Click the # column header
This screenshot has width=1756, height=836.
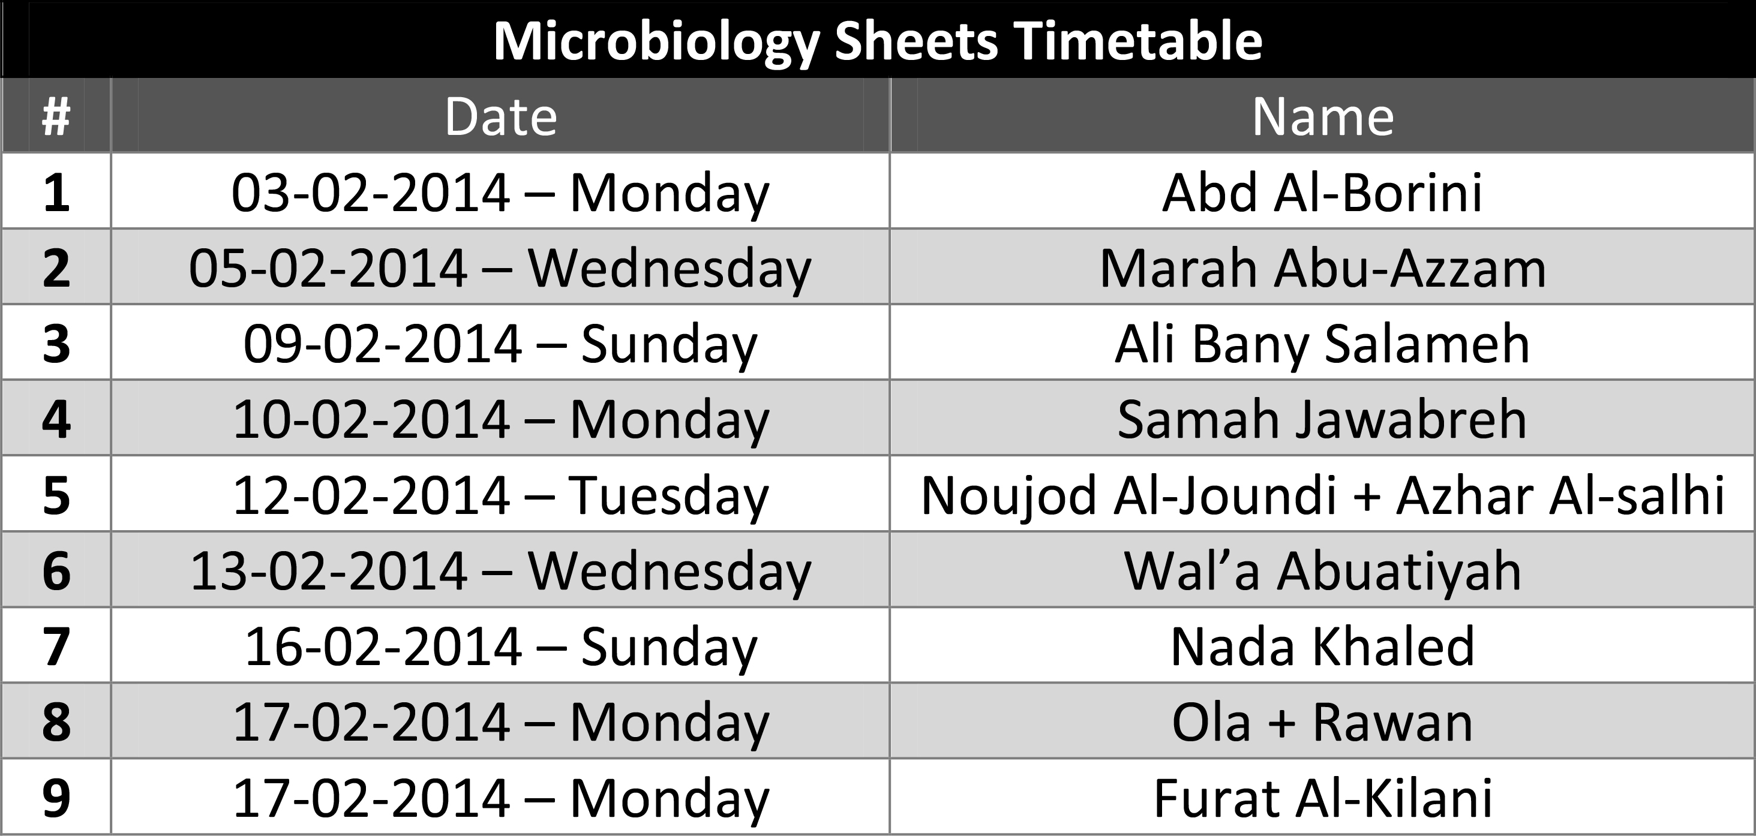pyautogui.click(x=56, y=116)
